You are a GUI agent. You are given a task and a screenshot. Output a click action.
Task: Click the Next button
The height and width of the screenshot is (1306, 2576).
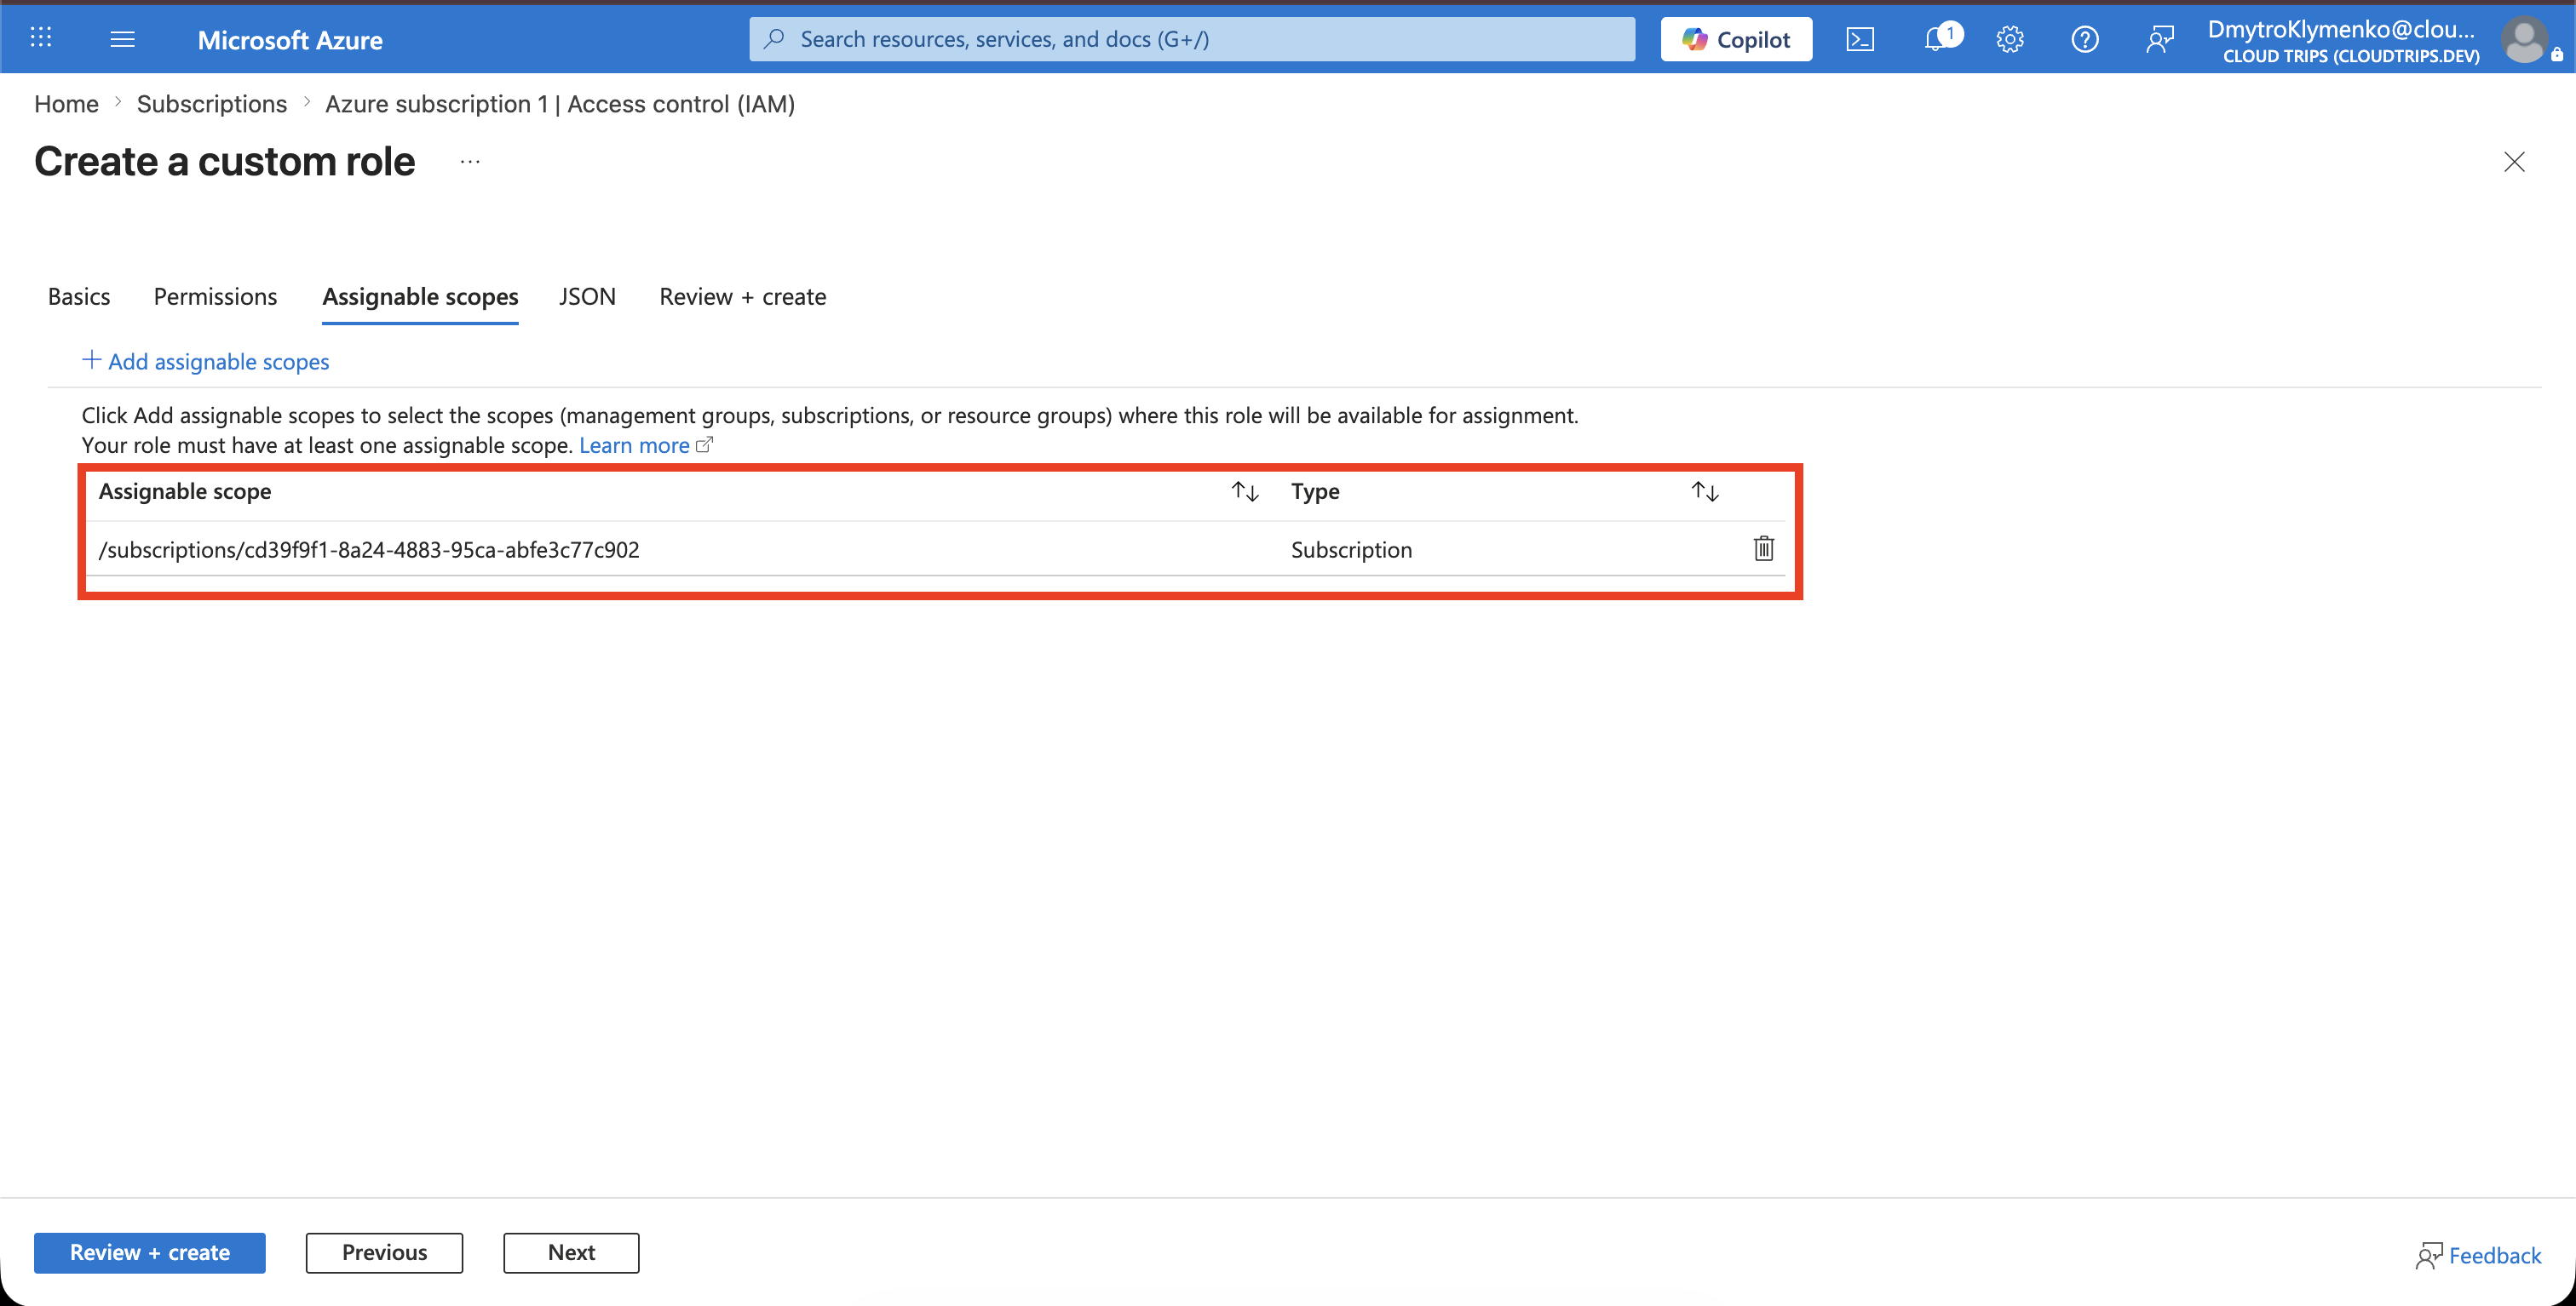click(x=571, y=1253)
